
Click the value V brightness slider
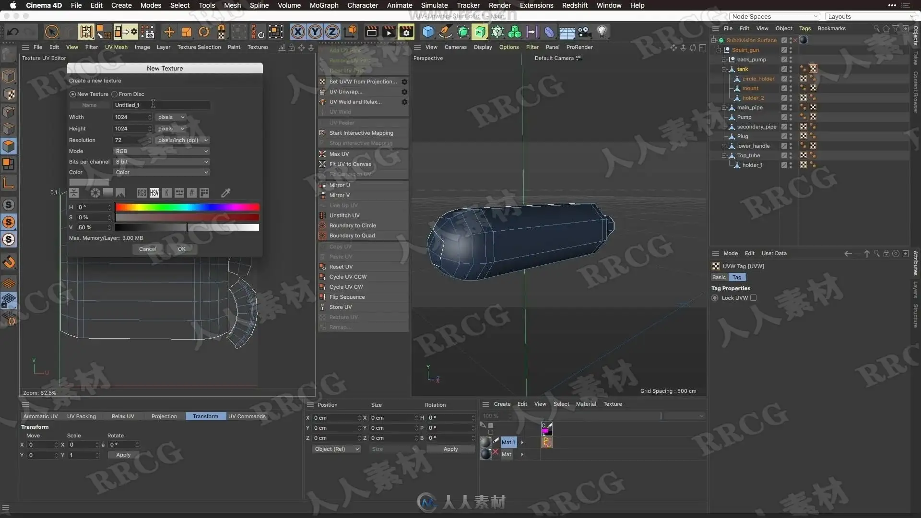tap(187, 227)
